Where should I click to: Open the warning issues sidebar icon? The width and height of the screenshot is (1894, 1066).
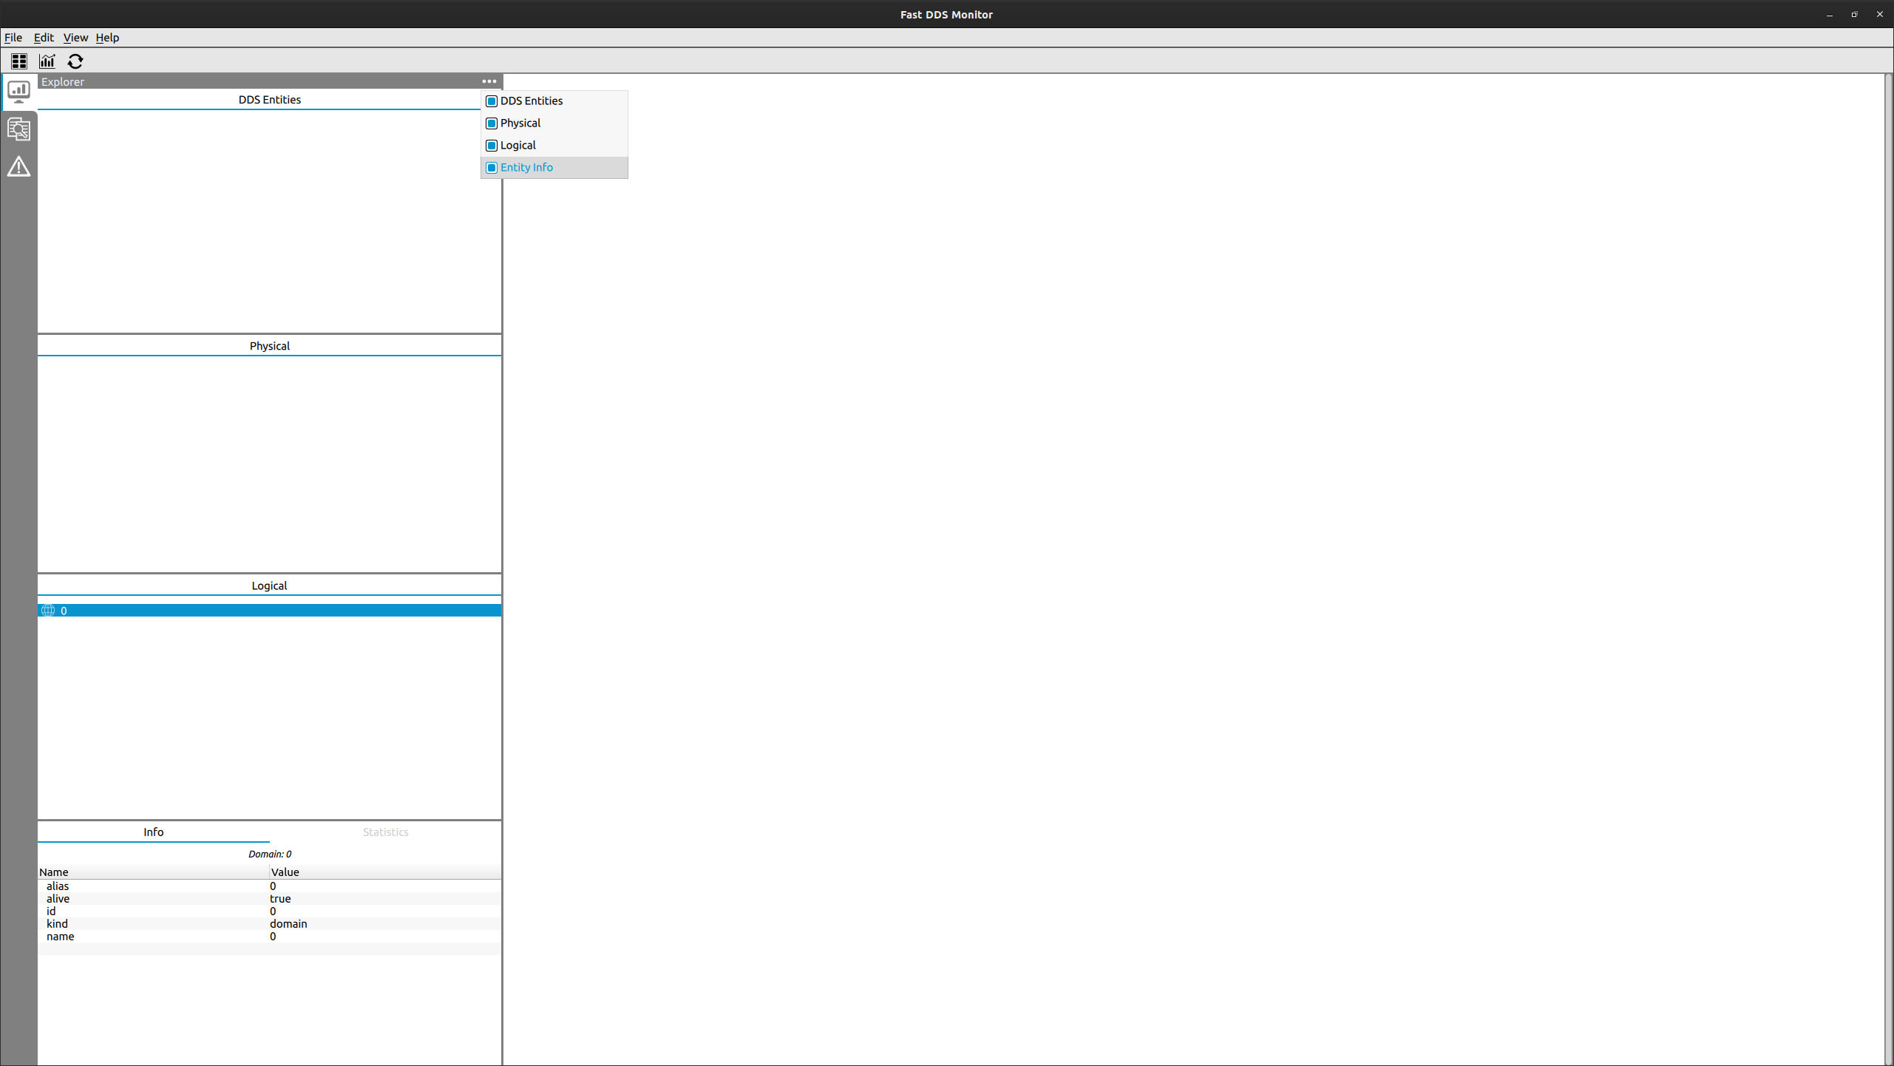click(x=18, y=166)
